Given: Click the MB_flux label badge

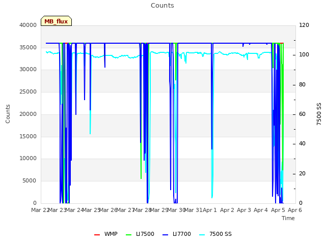Looking at the screenshot, I should (x=56, y=21).
